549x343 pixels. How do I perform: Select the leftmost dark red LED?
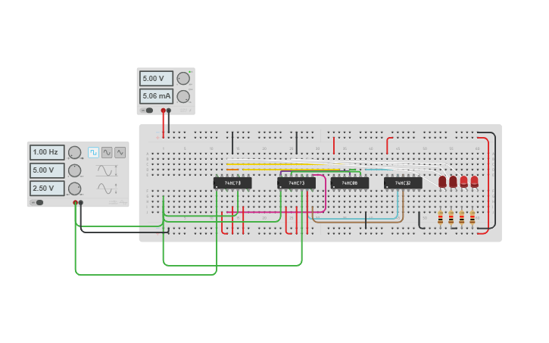click(x=442, y=182)
